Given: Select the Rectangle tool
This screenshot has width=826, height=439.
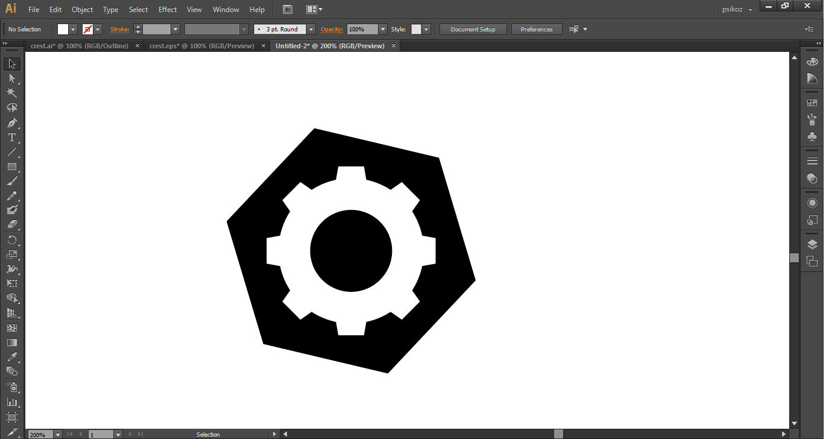Looking at the screenshot, I should pos(11,166).
